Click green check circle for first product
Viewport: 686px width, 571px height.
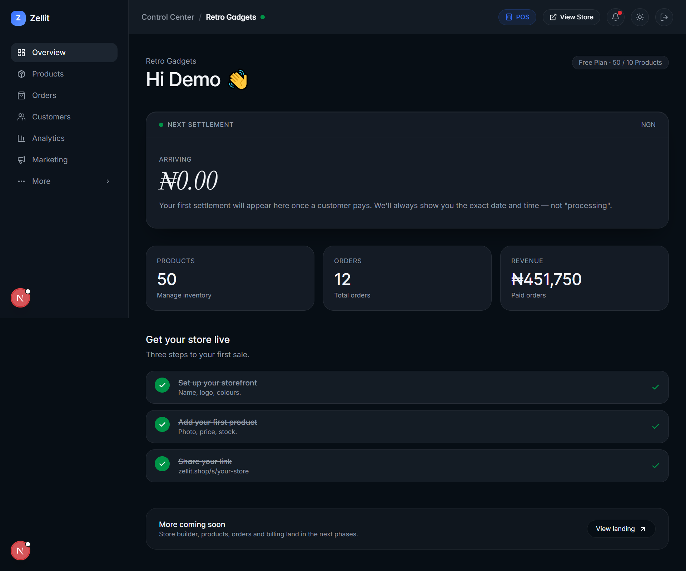point(162,424)
